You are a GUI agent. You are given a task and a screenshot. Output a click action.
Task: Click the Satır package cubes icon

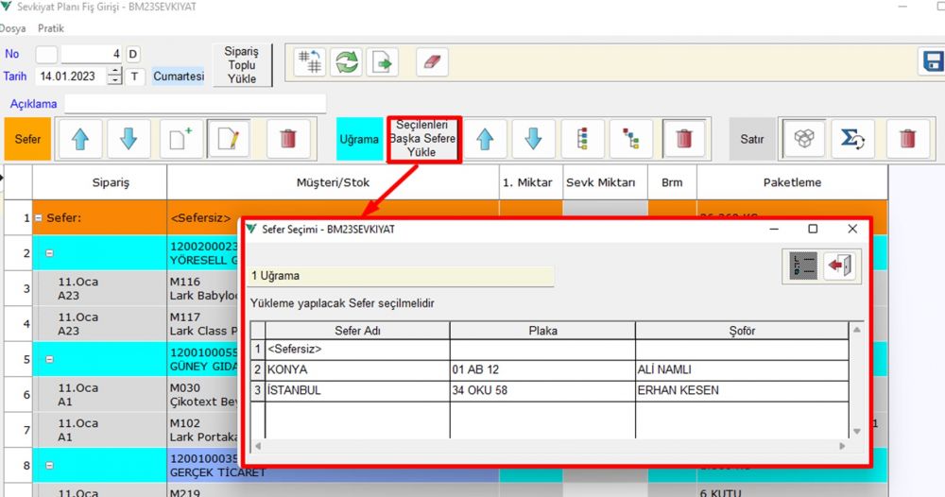pos(803,139)
